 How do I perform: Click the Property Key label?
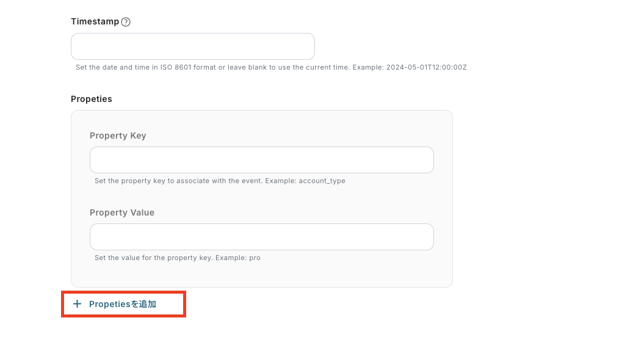pos(118,136)
